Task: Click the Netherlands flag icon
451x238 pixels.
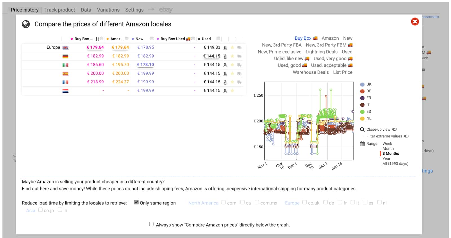Action: pos(65,91)
